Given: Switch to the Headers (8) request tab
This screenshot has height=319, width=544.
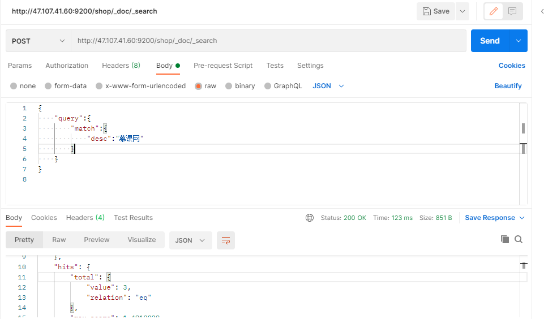Looking at the screenshot, I should click(x=121, y=66).
